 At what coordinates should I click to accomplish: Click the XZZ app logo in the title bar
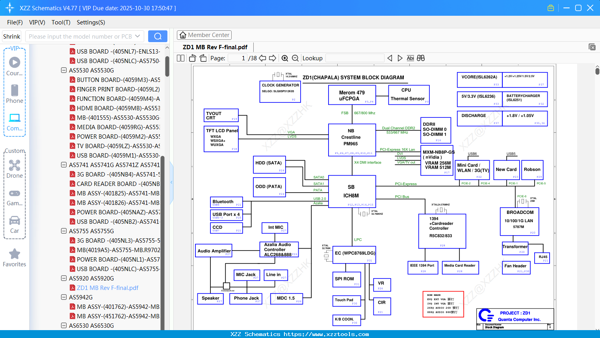[10, 8]
